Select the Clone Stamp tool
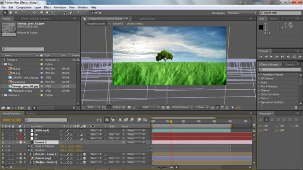 (65, 13)
